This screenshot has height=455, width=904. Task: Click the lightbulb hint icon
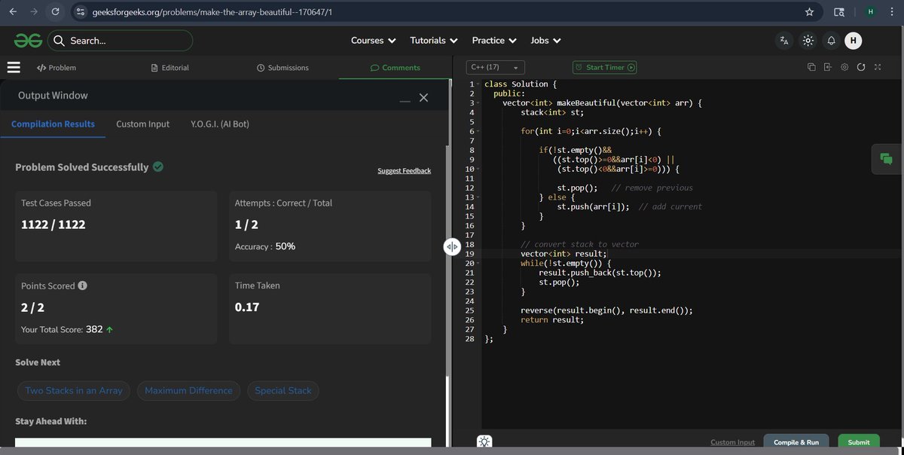tap(484, 442)
